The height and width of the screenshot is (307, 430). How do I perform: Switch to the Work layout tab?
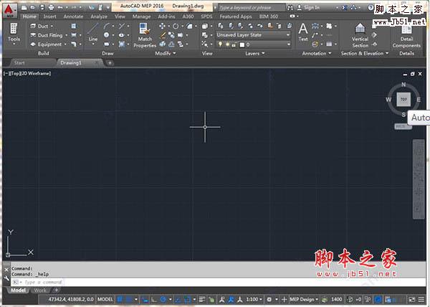click(41, 291)
